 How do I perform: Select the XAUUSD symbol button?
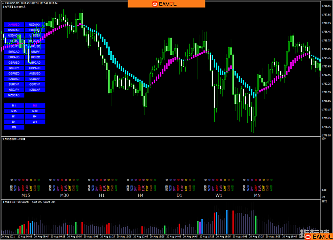tap(14, 25)
